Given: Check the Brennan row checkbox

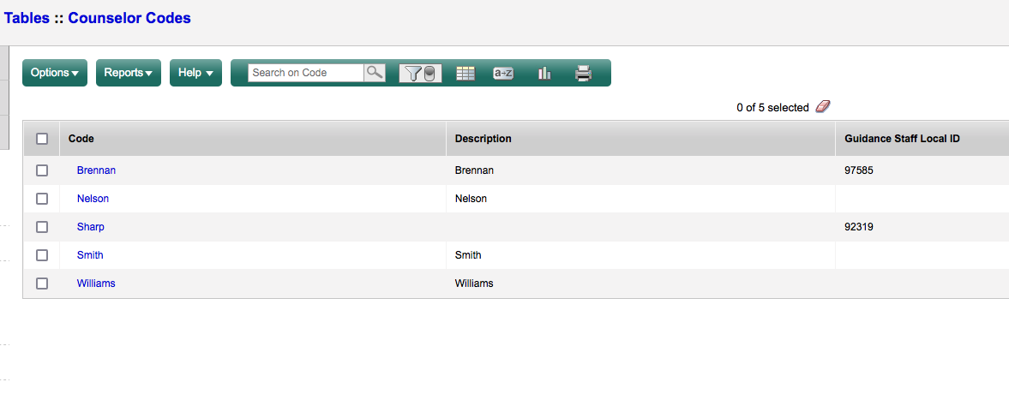Looking at the screenshot, I should (x=42, y=170).
